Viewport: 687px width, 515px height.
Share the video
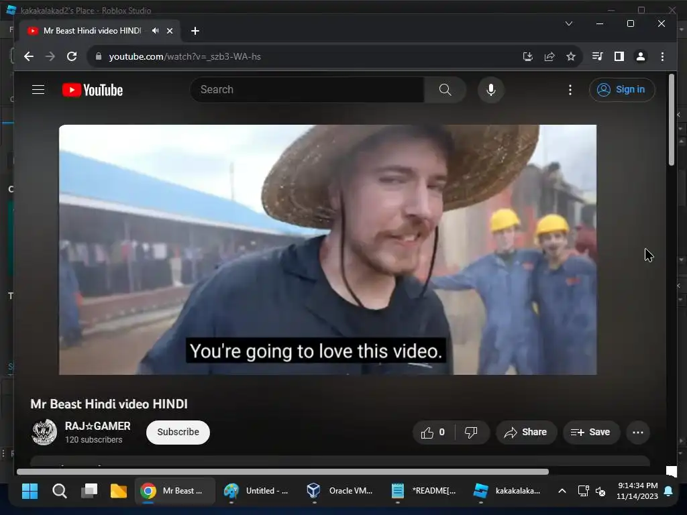[526, 433]
